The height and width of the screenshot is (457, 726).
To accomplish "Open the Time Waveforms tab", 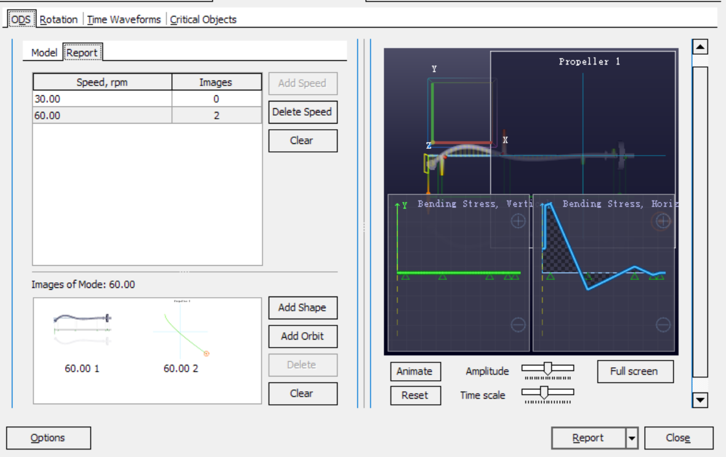I will pyautogui.click(x=124, y=20).
